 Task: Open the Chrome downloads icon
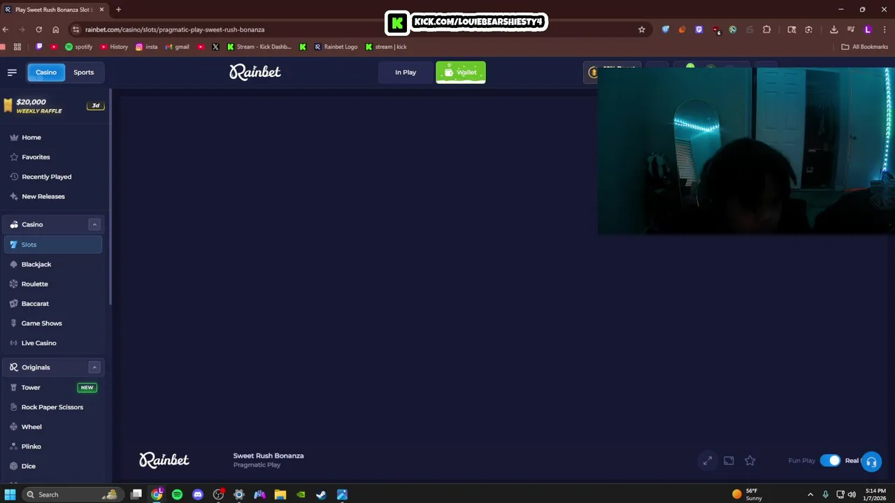click(833, 29)
